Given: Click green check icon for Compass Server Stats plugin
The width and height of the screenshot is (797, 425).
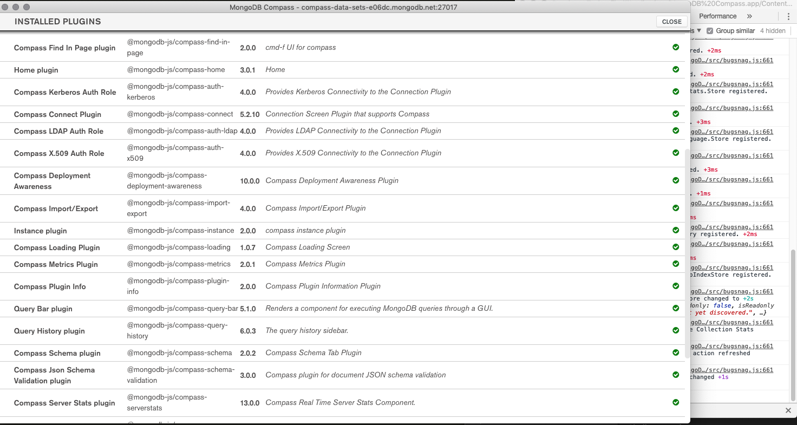Looking at the screenshot, I should point(676,402).
